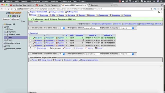This screenshot has height=93, width=165.
Task: Click the Apple menu logo
Action: point(3,1)
